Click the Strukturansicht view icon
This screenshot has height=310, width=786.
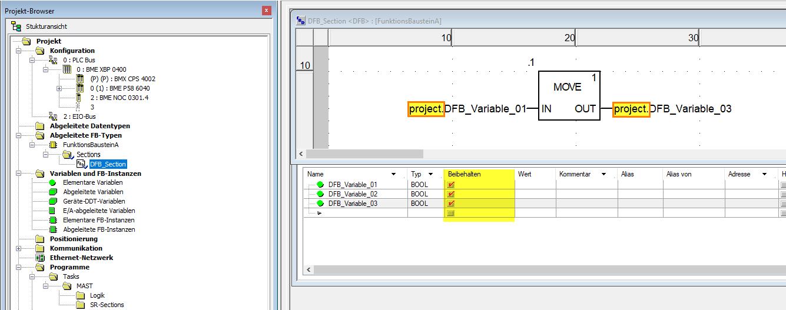pos(16,26)
